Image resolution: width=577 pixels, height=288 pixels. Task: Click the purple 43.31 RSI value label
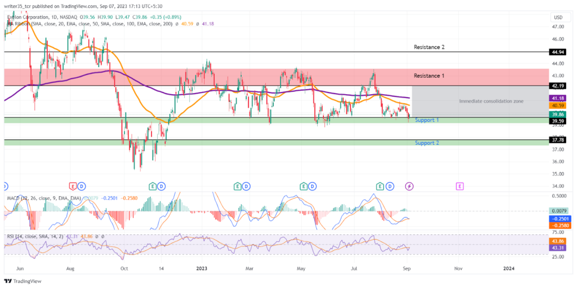pyautogui.click(x=558, y=248)
